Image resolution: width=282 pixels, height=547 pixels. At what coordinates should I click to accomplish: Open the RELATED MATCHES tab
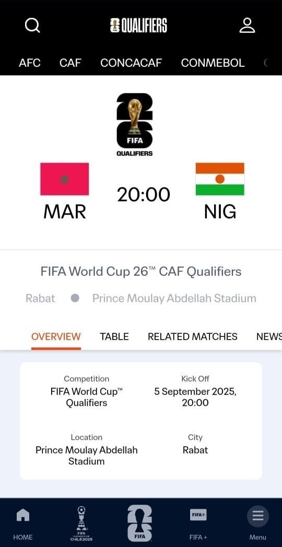(192, 336)
